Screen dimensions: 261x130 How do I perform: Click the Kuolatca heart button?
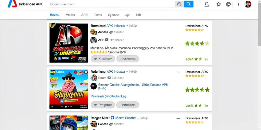click(x=103, y=59)
